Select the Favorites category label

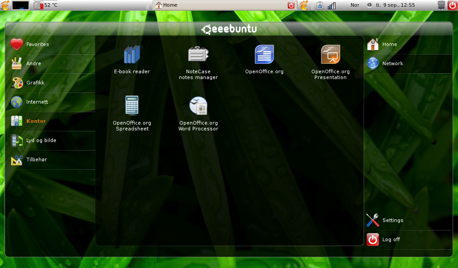coord(38,44)
